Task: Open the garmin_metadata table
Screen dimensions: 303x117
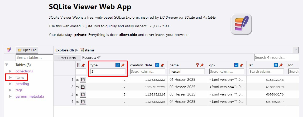Action: coord(30,97)
